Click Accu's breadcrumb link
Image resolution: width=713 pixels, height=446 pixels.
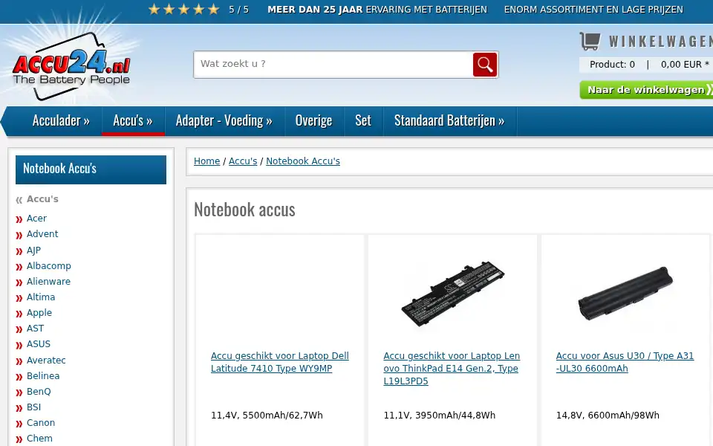(x=243, y=161)
